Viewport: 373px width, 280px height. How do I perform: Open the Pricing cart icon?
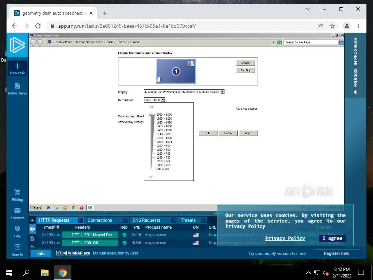click(x=17, y=192)
